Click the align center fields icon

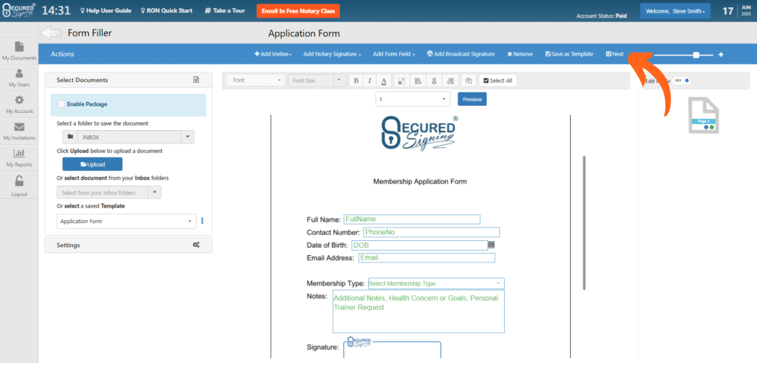(434, 81)
